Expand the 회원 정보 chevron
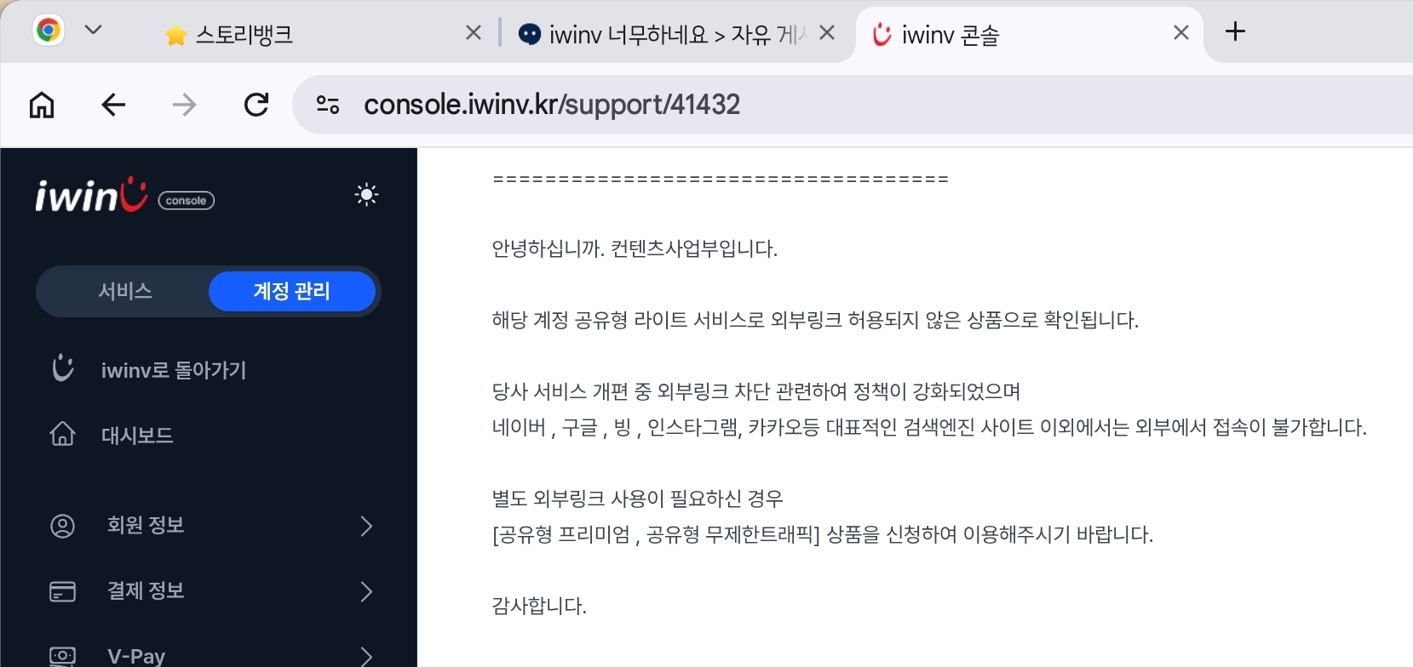 [x=366, y=526]
